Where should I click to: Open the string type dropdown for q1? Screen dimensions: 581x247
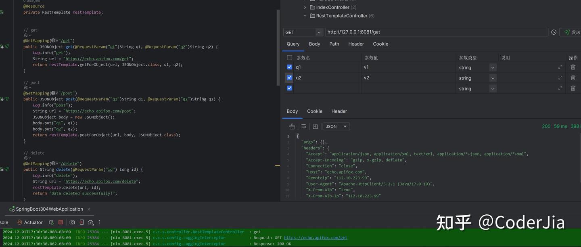pyautogui.click(x=493, y=67)
